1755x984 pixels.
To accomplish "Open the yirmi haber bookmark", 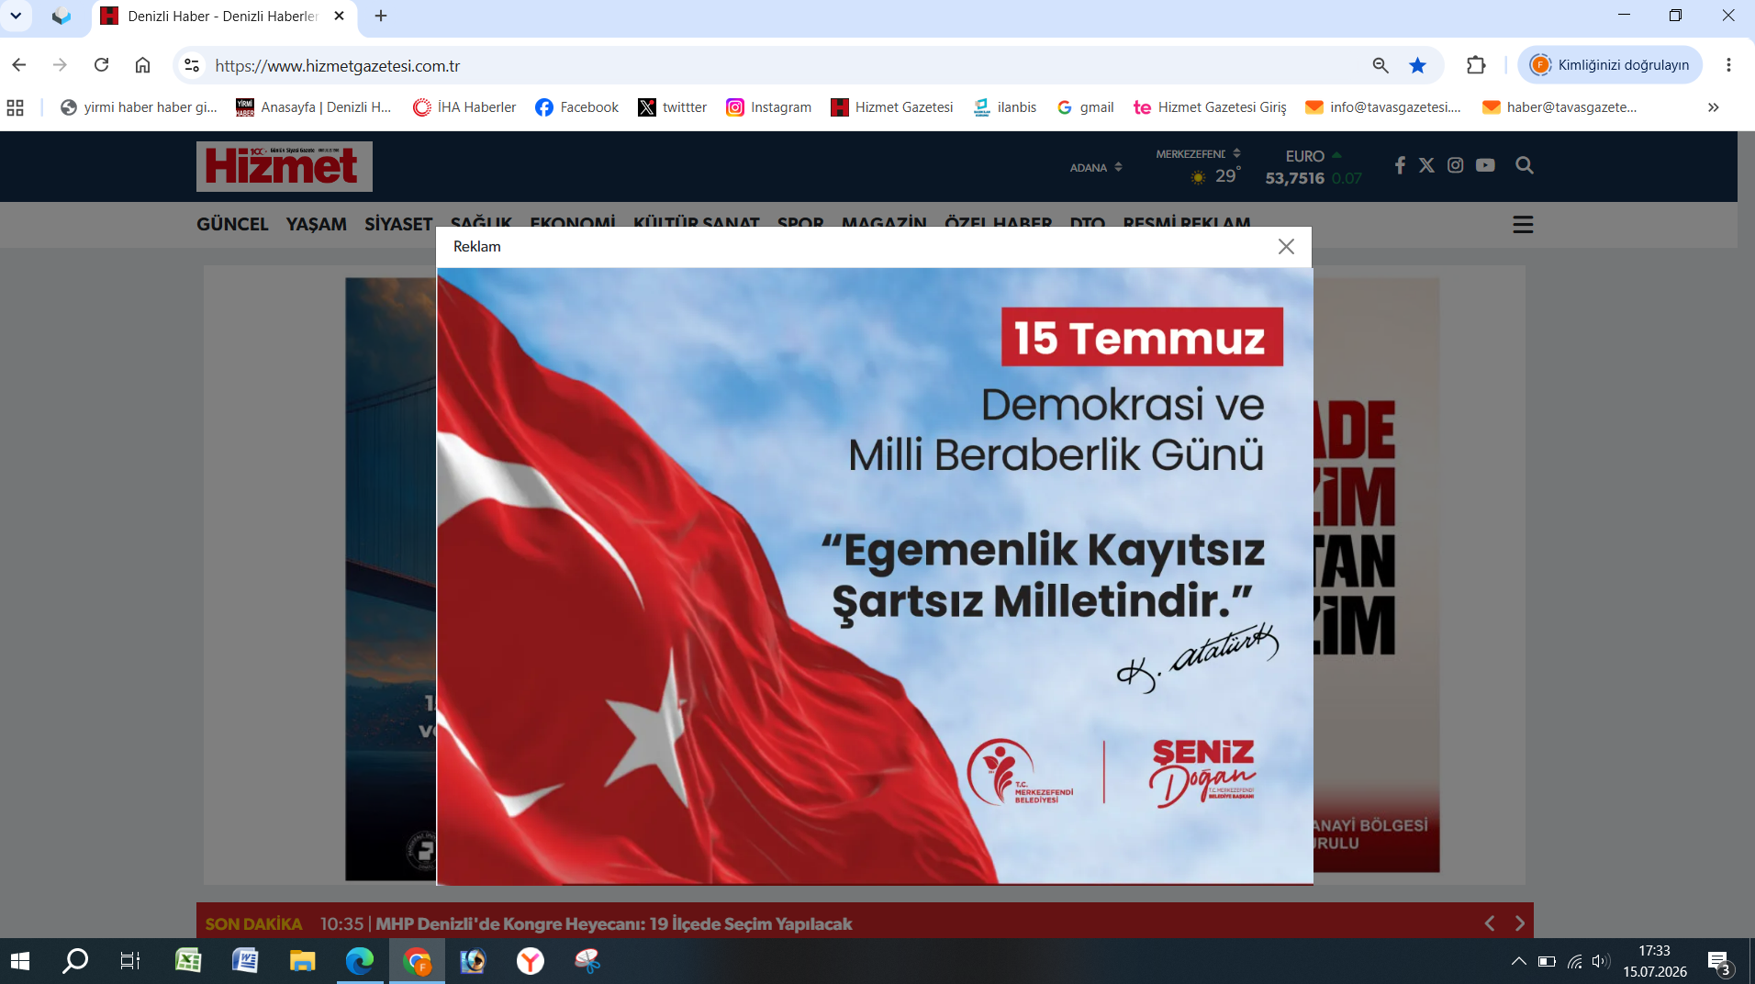I will tap(139, 107).
